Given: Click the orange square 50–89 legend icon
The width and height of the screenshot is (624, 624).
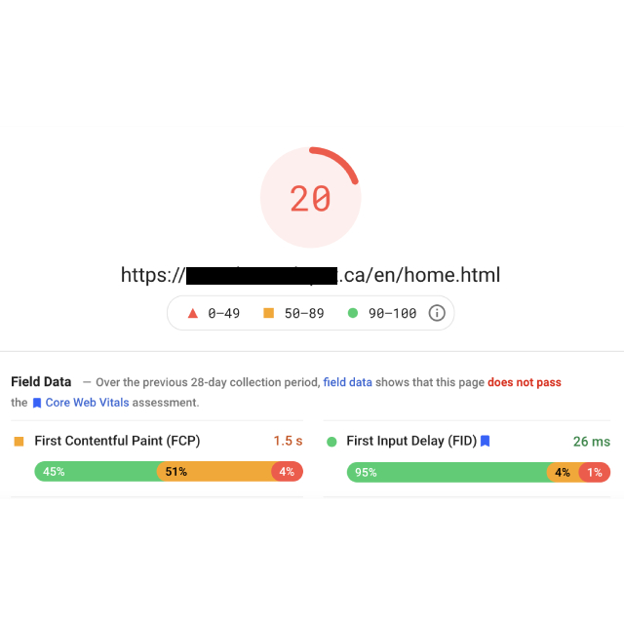Looking at the screenshot, I should [268, 313].
